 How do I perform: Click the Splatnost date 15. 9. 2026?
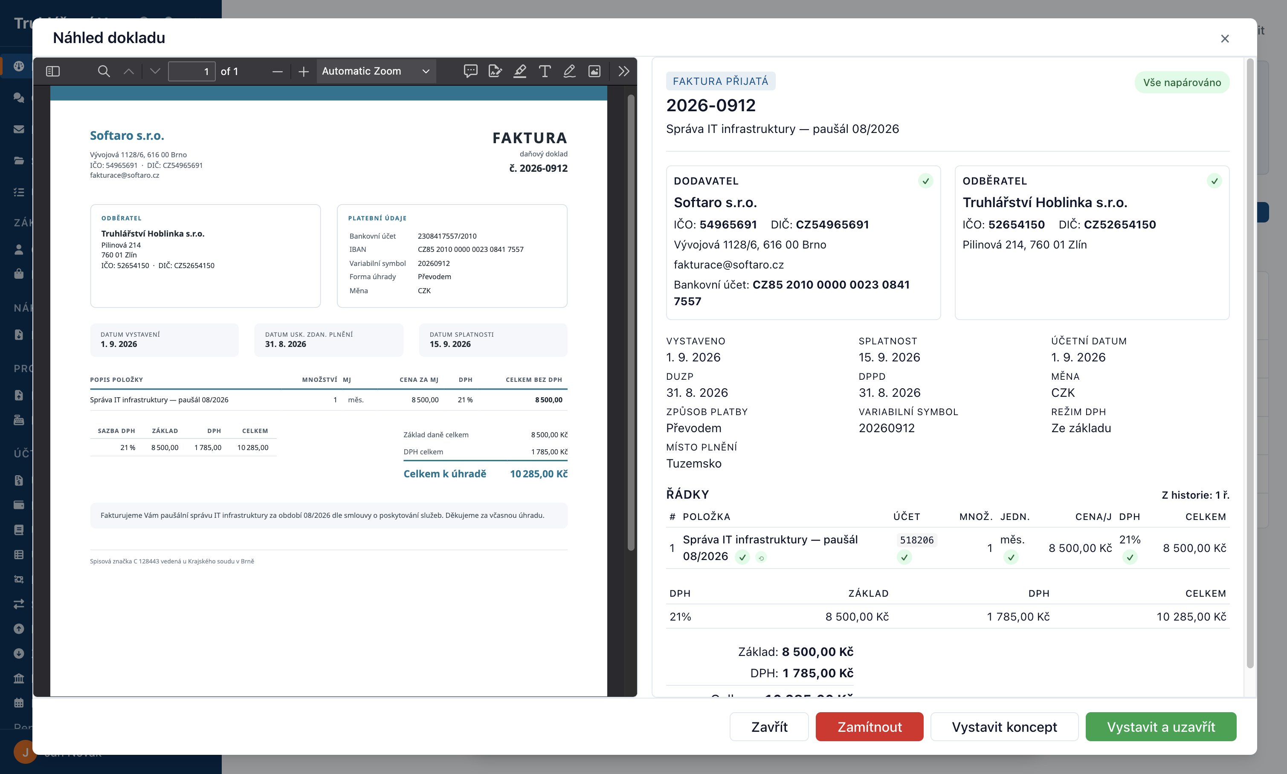click(x=889, y=357)
